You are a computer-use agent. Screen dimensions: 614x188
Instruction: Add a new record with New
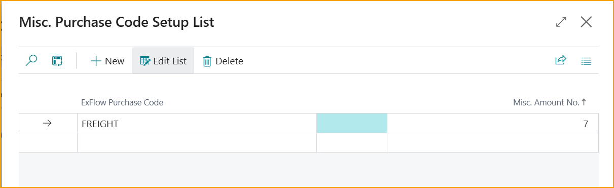pos(107,61)
